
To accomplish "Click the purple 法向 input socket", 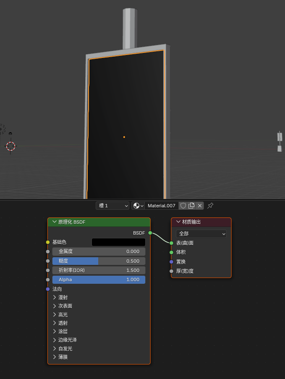I will (48, 289).
